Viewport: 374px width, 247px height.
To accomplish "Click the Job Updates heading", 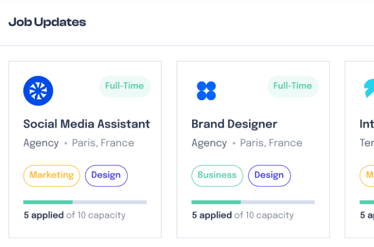I will click(47, 22).
